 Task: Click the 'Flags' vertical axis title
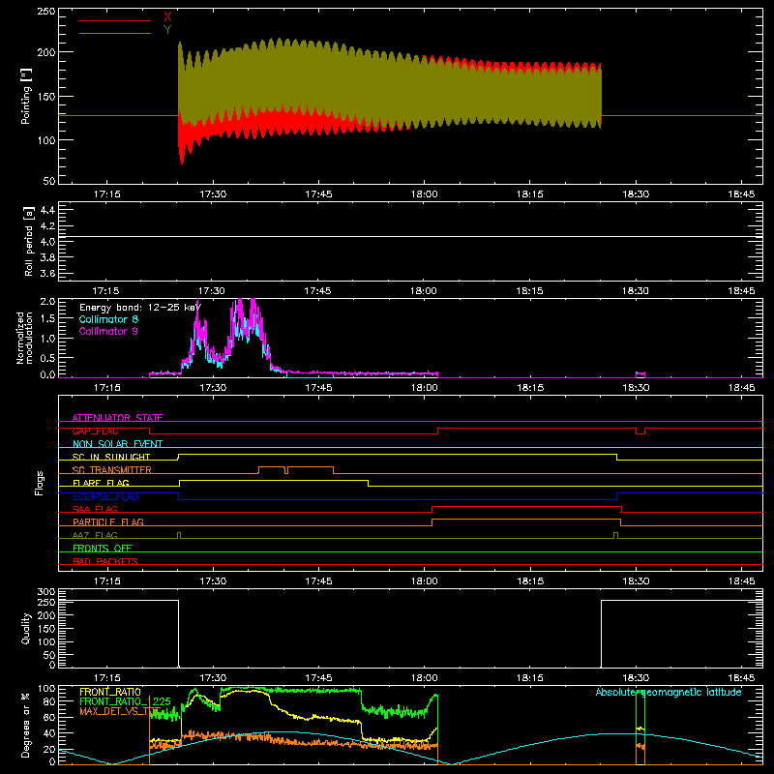pyautogui.click(x=40, y=483)
